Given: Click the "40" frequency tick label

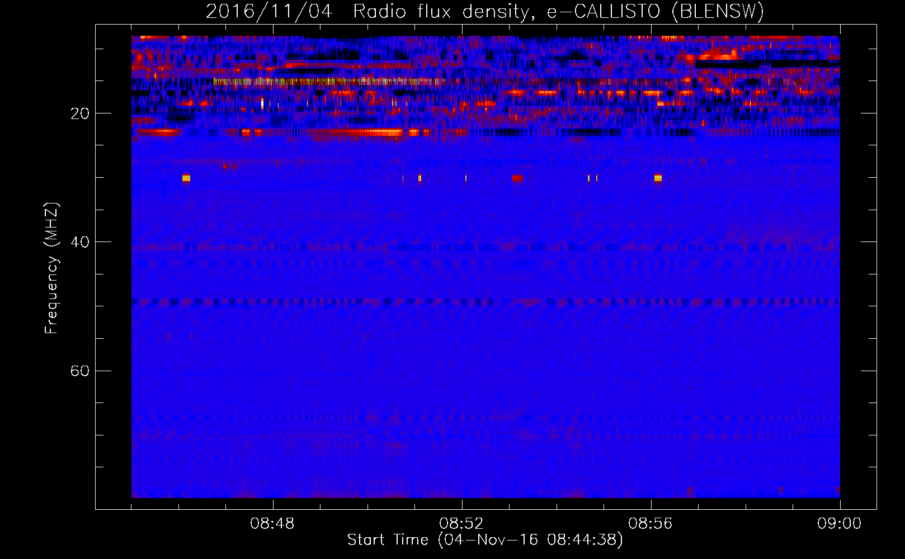Looking at the screenshot, I should [x=80, y=242].
